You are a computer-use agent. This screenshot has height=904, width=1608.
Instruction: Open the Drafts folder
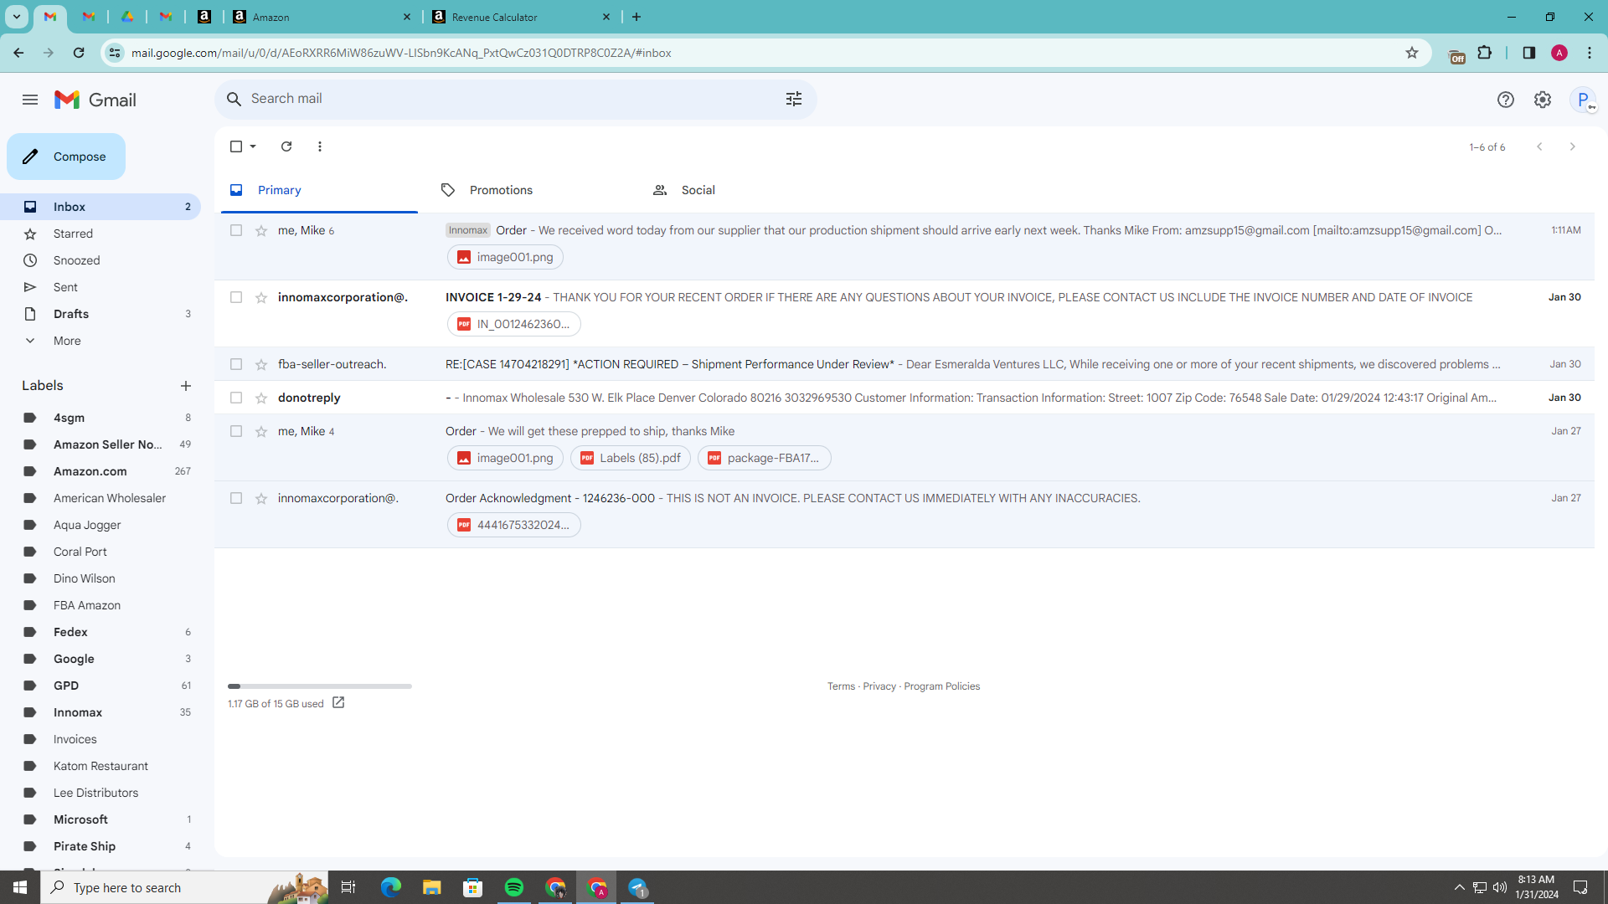[x=100, y=314]
